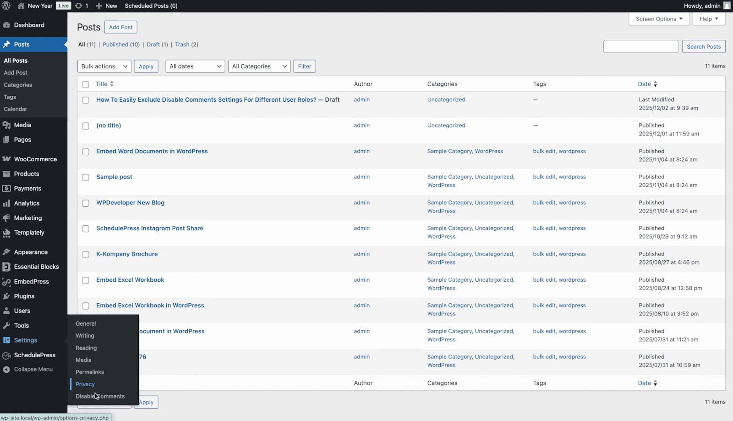This screenshot has height=421, width=733.
Task: Open the Templately sidebar item
Action: click(x=28, y=232)
